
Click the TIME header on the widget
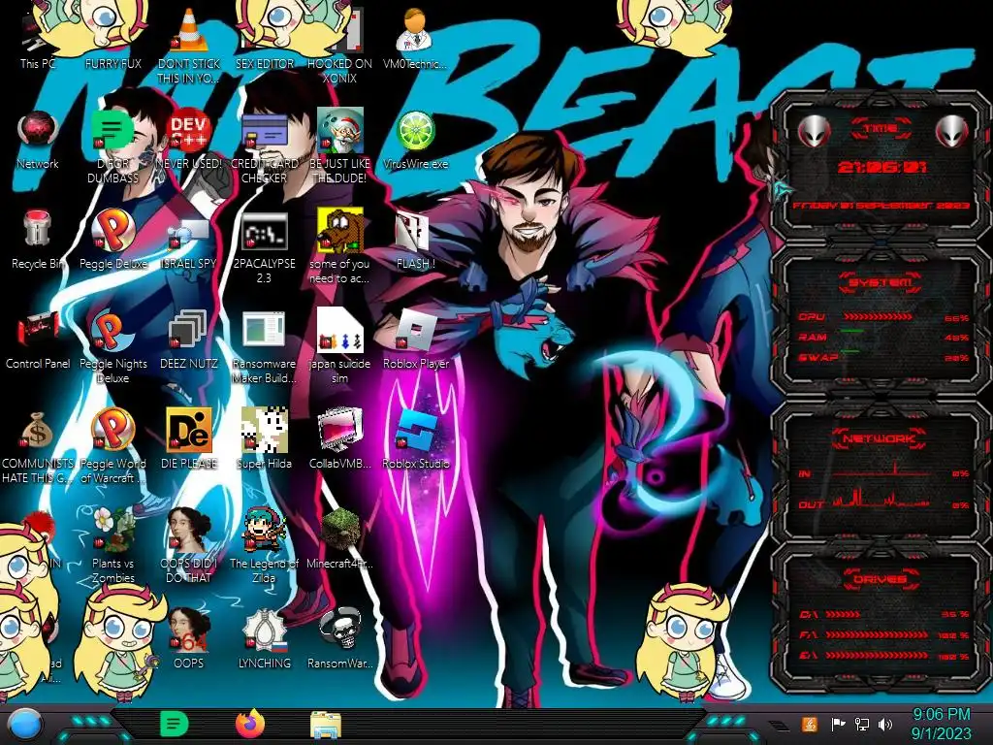pyautogui.click(x=881, y=129)
